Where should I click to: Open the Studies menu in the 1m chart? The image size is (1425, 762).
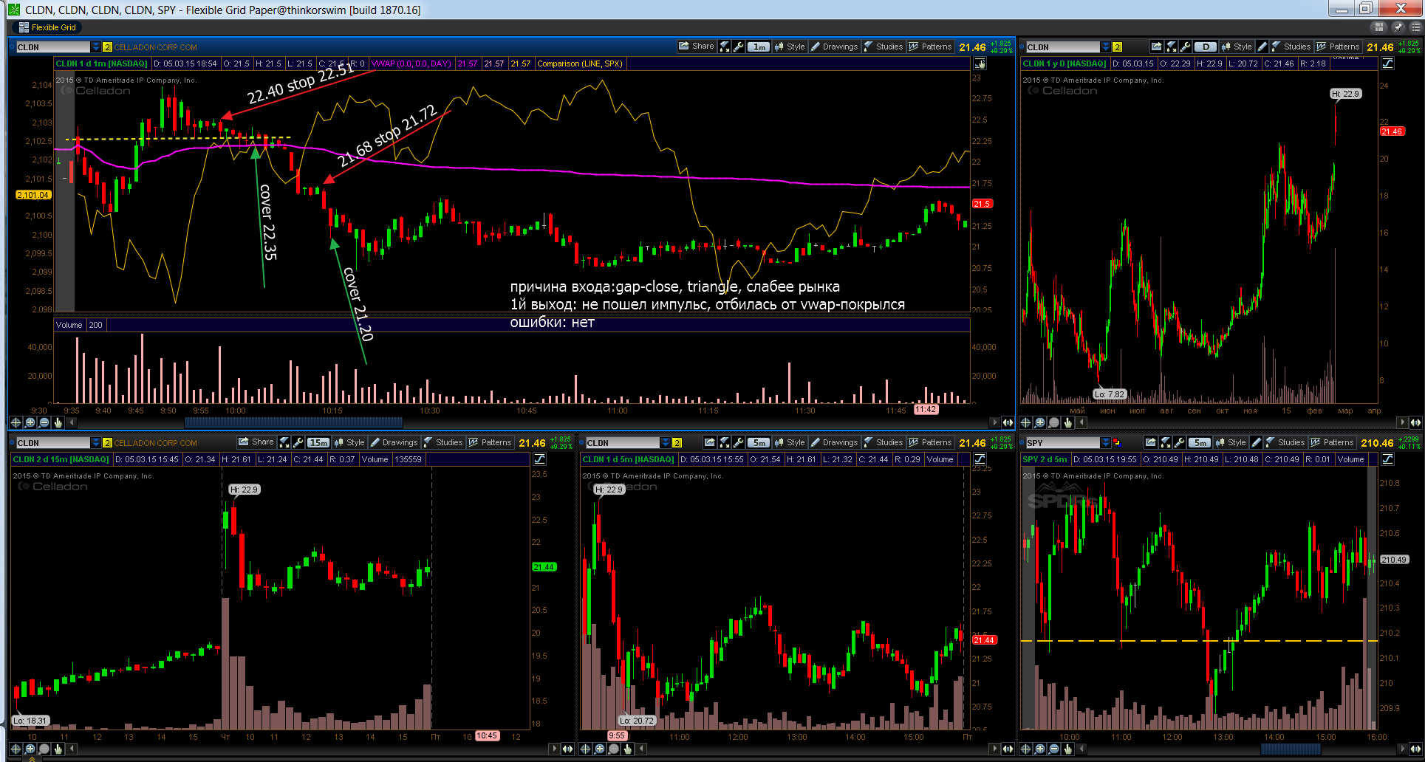(883, 47)
